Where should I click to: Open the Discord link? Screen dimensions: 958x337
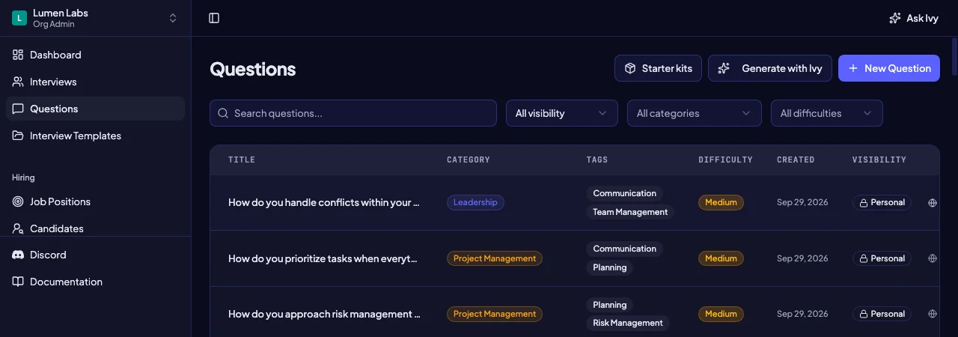[x=95, y=255]
